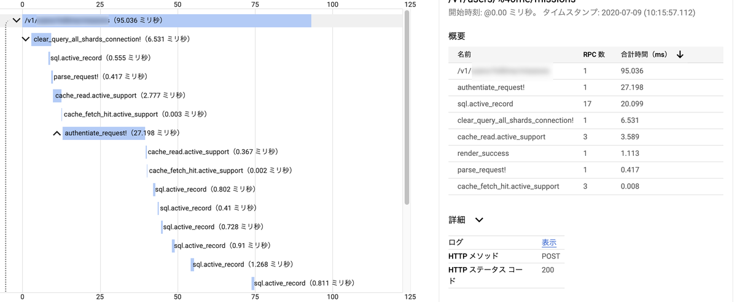
Task: Select sql.active_record (0.802 ミリ秒) span
Action: (206, 189)
